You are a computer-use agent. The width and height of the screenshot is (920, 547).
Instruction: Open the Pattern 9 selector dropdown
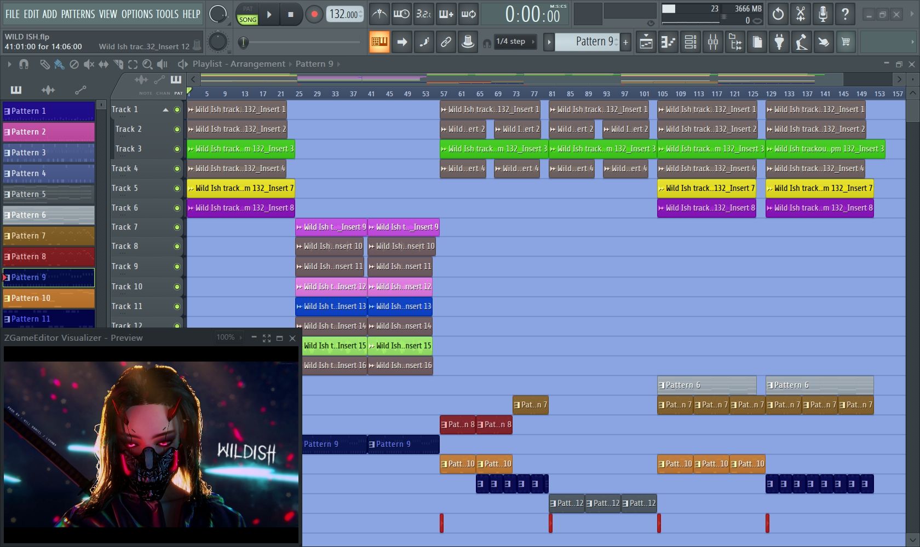click(x=588, y=42)
